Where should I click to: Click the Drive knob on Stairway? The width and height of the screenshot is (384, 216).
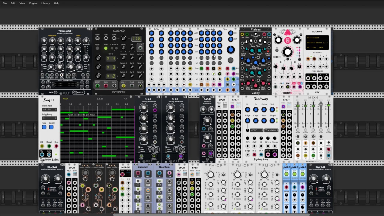coord(264,110)
